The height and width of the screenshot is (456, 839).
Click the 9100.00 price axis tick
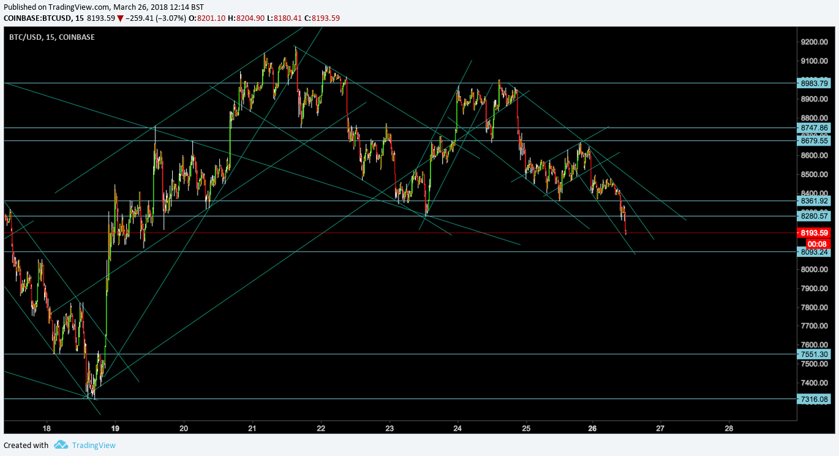815,61
